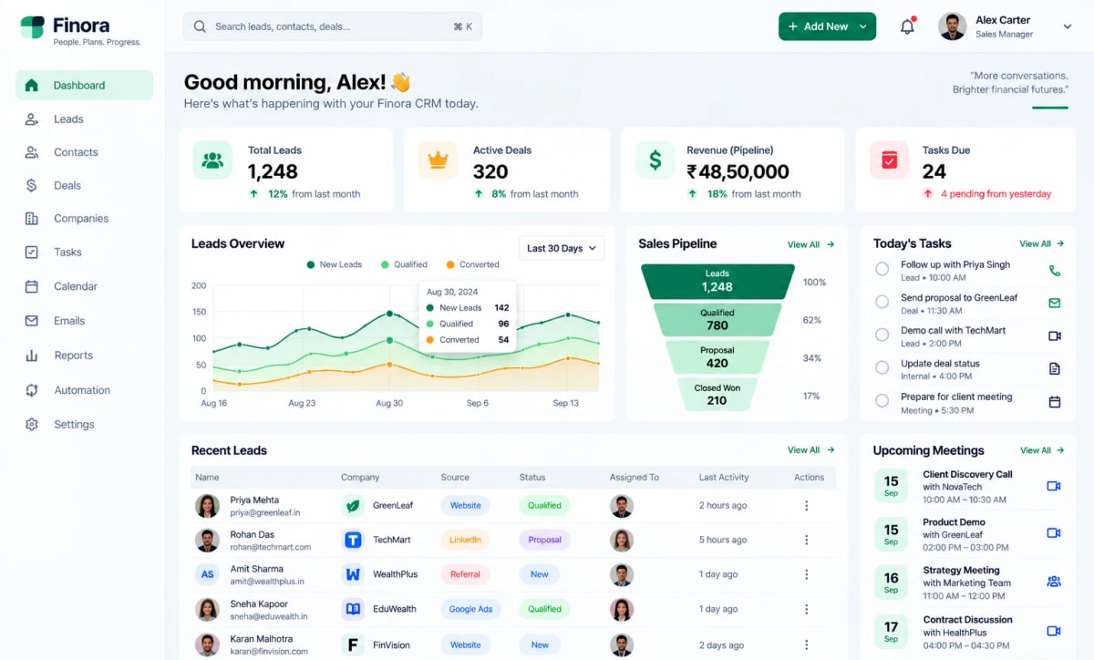Image resolution: width=1094 pixels, height=660 pixels.
Task: Click video icon for Contract Discussion
Action: pyautogui.click(x=1054, y=630)
